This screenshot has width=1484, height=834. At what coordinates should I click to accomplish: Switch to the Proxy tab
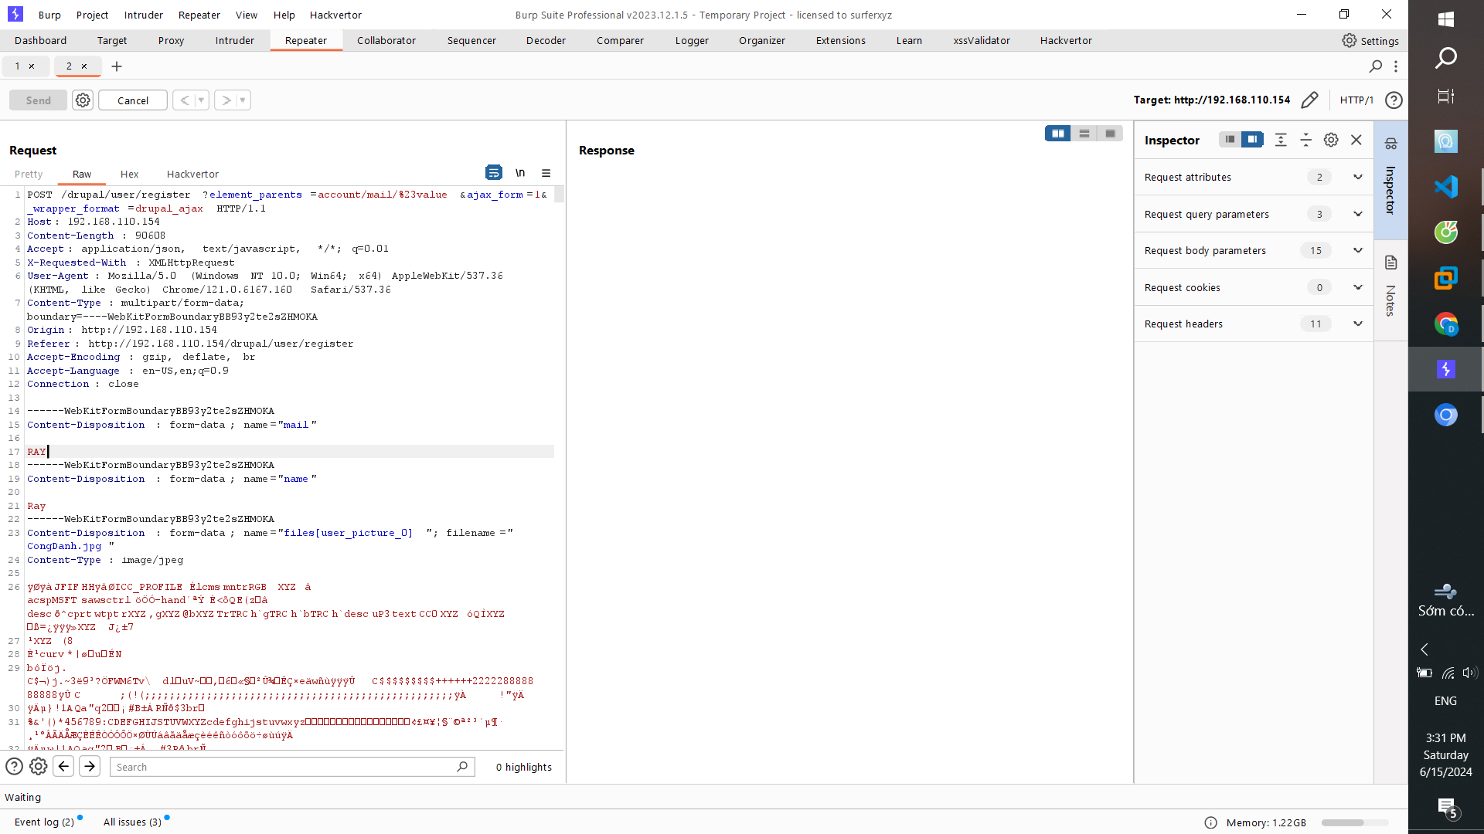[x=171, y=41]
